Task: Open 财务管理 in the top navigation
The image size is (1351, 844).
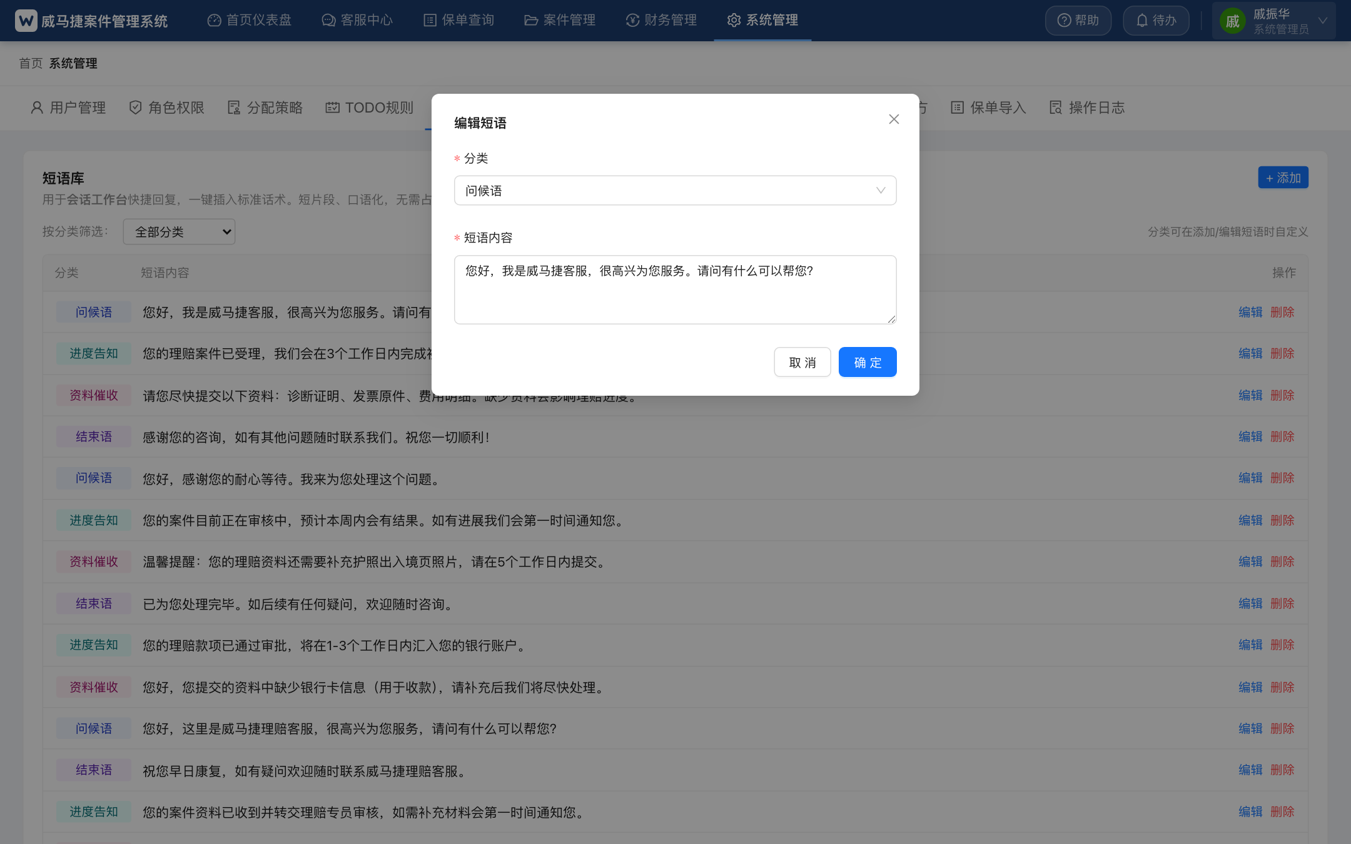Action: coord(661,21)
